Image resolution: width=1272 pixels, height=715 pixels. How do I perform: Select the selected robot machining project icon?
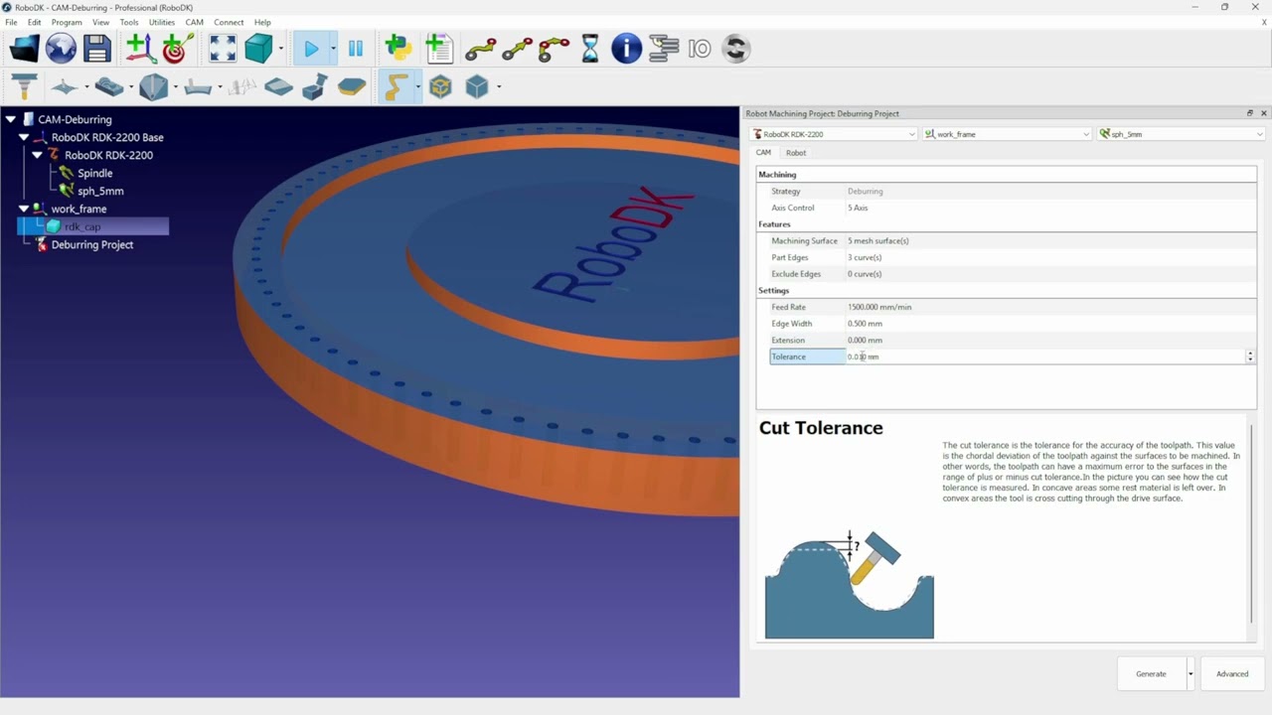point(395,86)
